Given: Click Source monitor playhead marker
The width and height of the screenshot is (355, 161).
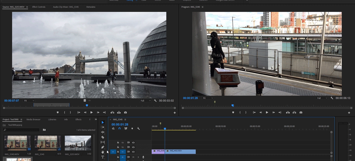Looking at the screenshot, I should coord(87,105).
